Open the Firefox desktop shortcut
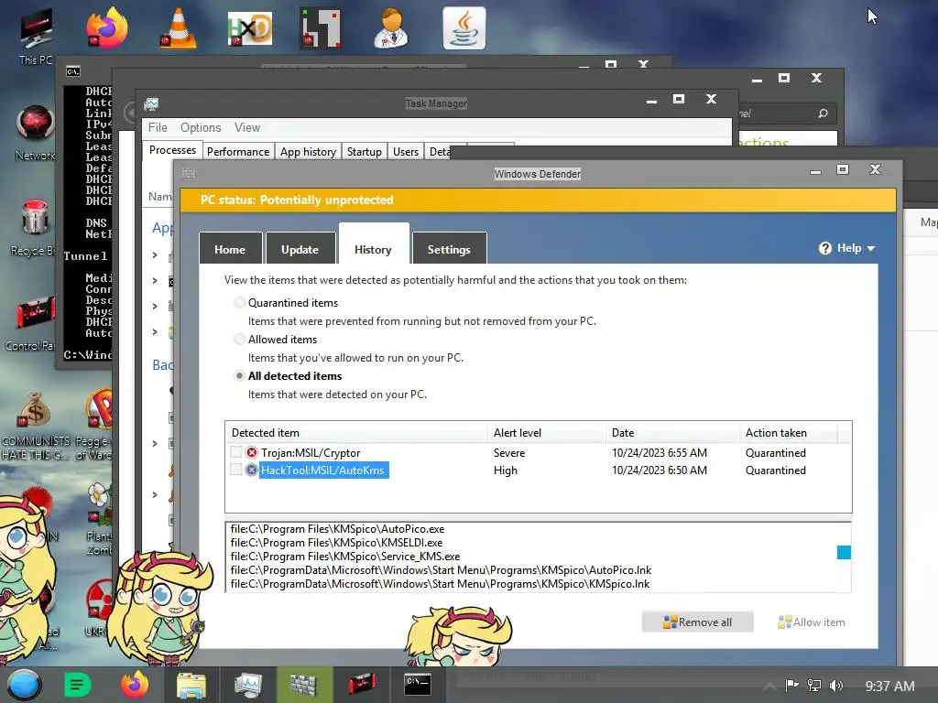Image resolution: width=938 pixels, height=703 pixels. point(107,27)
